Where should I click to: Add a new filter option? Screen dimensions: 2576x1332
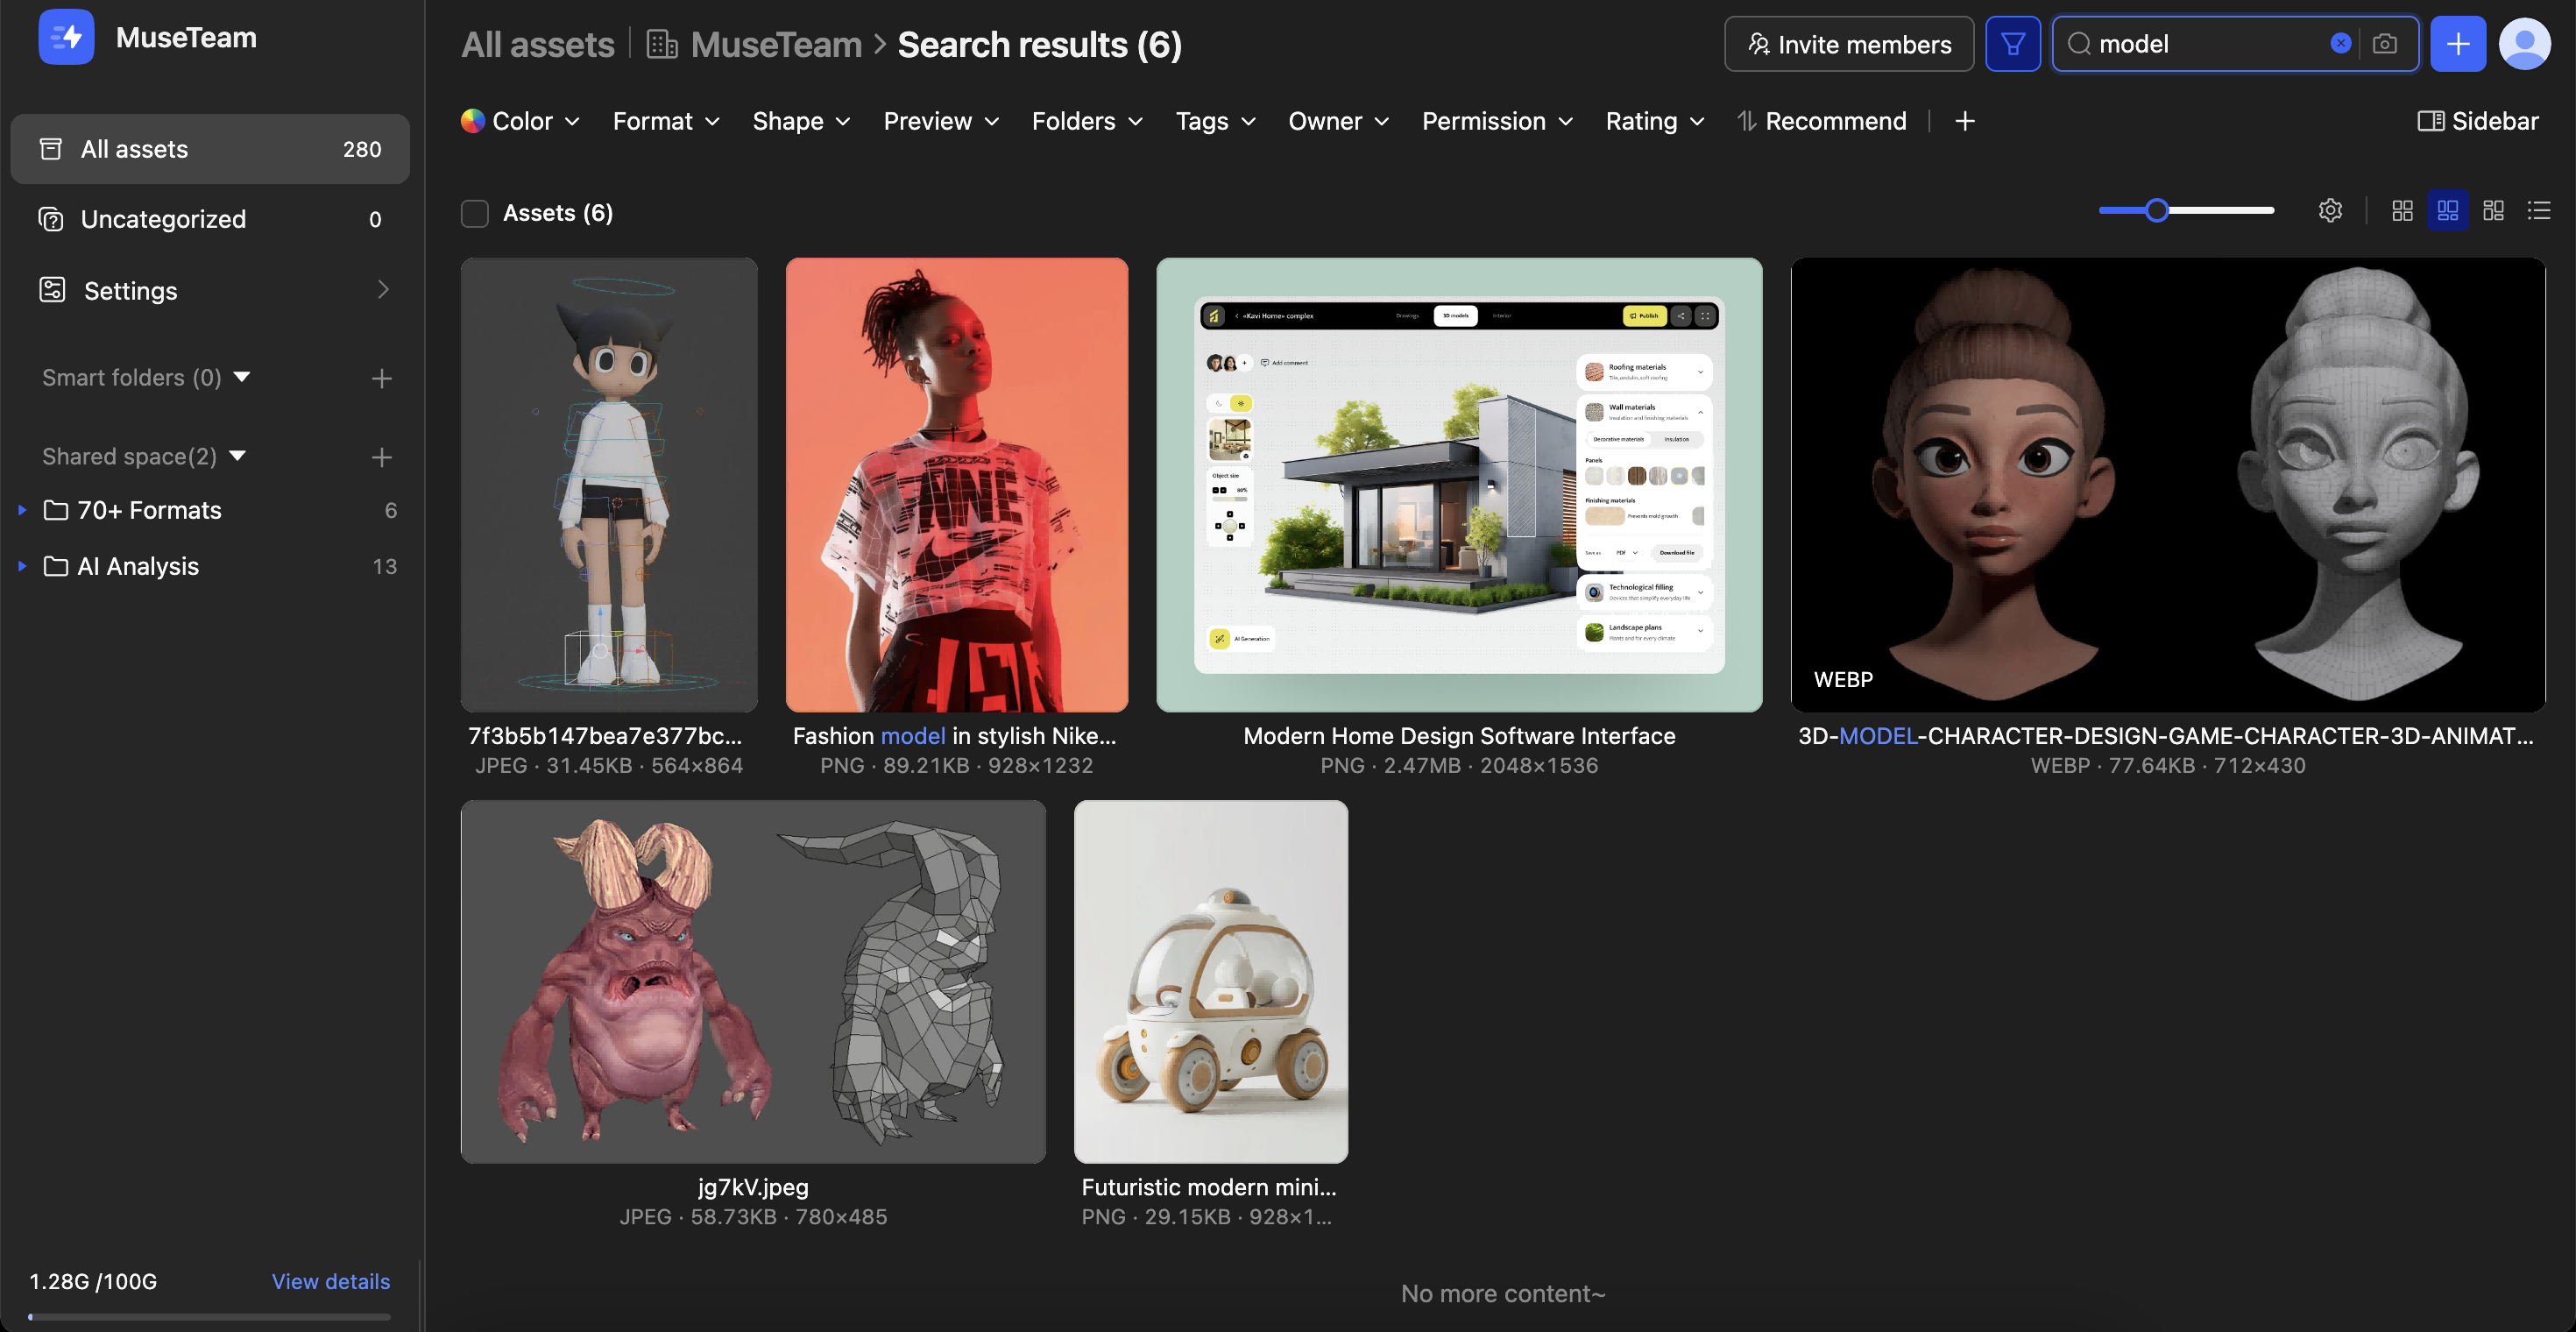click(x=1964, y=121)
